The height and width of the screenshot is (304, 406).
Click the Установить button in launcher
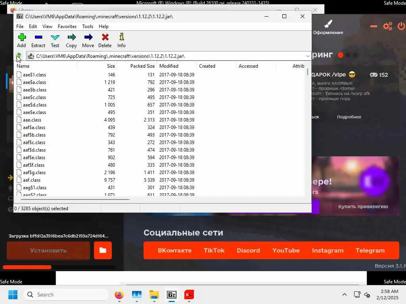pos(48,250)
